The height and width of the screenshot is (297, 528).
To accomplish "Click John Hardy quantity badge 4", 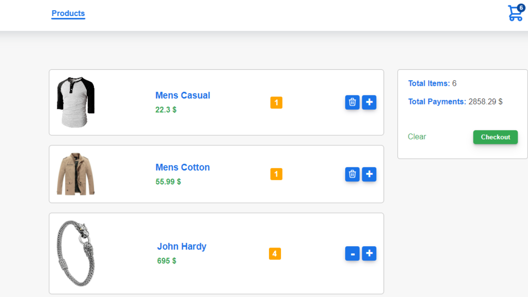I will pos(275,254).
